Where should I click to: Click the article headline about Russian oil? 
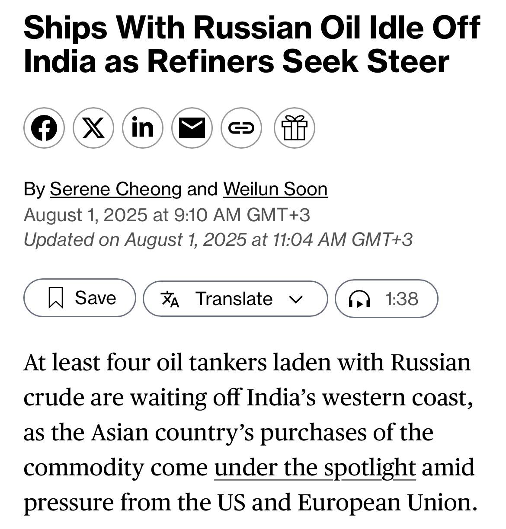[251, 44]
